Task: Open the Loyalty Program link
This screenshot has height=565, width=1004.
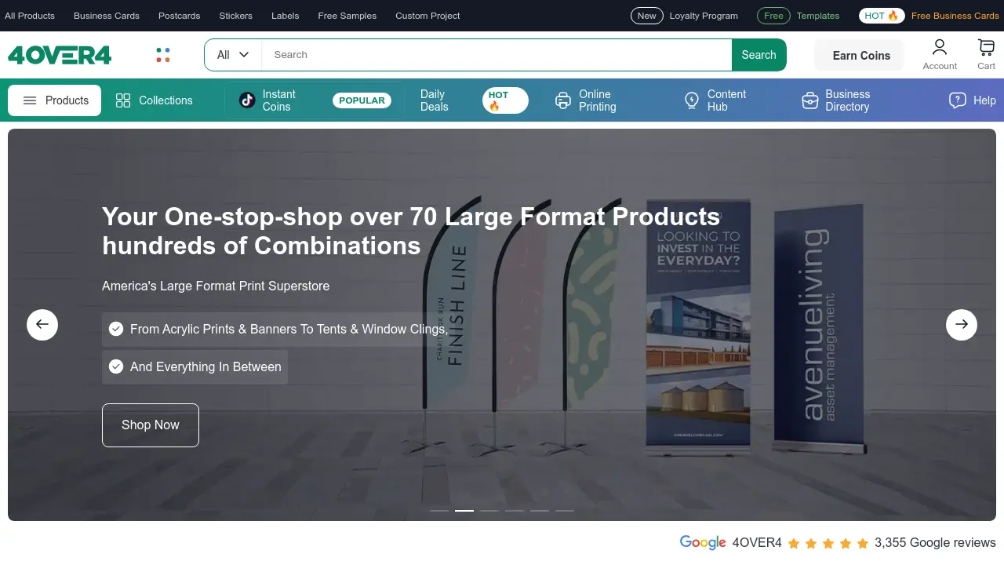Action: (704, 16)
